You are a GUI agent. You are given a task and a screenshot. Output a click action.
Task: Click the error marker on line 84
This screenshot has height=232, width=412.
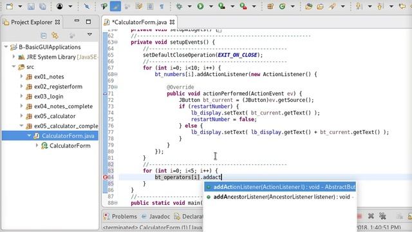tap(105, 177)
